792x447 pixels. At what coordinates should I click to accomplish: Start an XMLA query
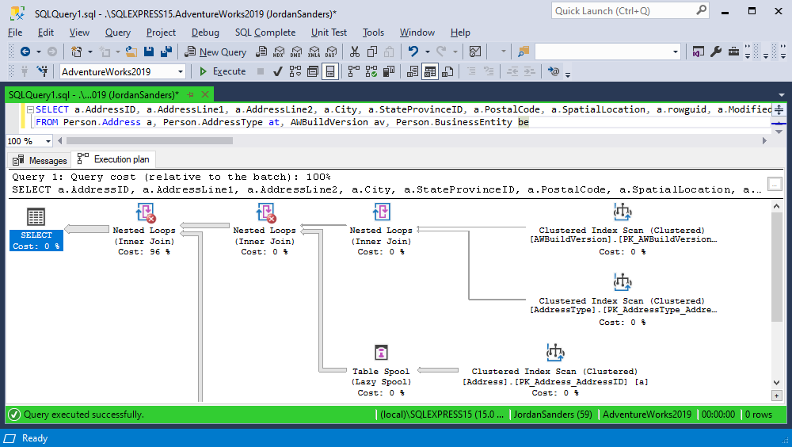[x=314, y=52]
